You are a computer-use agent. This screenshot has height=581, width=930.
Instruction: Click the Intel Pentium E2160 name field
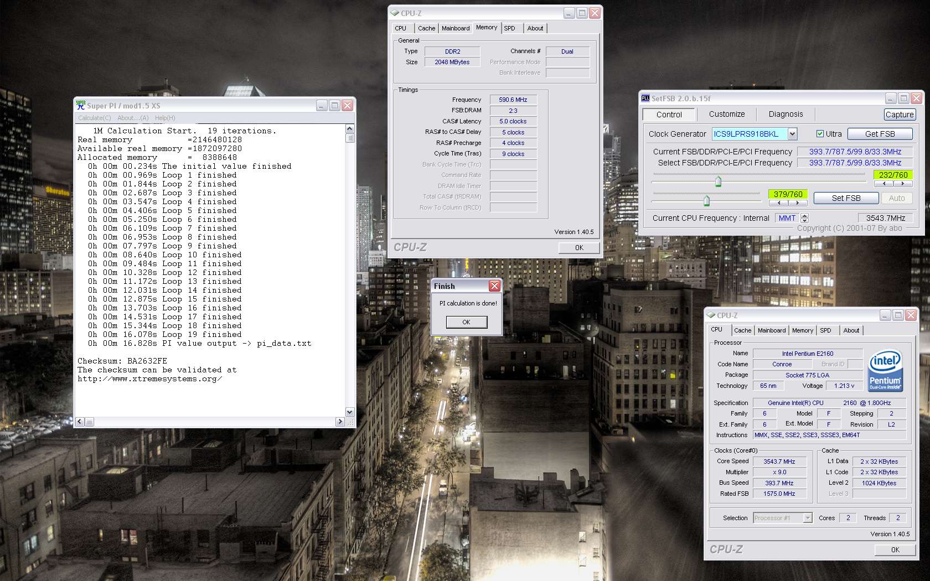point(808,354)
